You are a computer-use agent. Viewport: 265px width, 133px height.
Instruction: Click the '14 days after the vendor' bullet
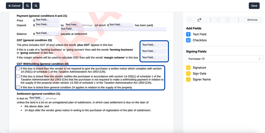88,110
